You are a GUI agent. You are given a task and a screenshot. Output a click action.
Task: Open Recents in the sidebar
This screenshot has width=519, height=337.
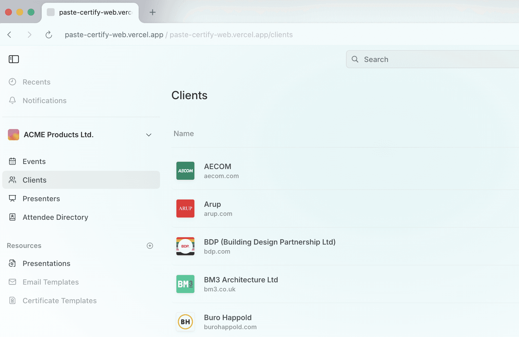click(x=81, y=82)
